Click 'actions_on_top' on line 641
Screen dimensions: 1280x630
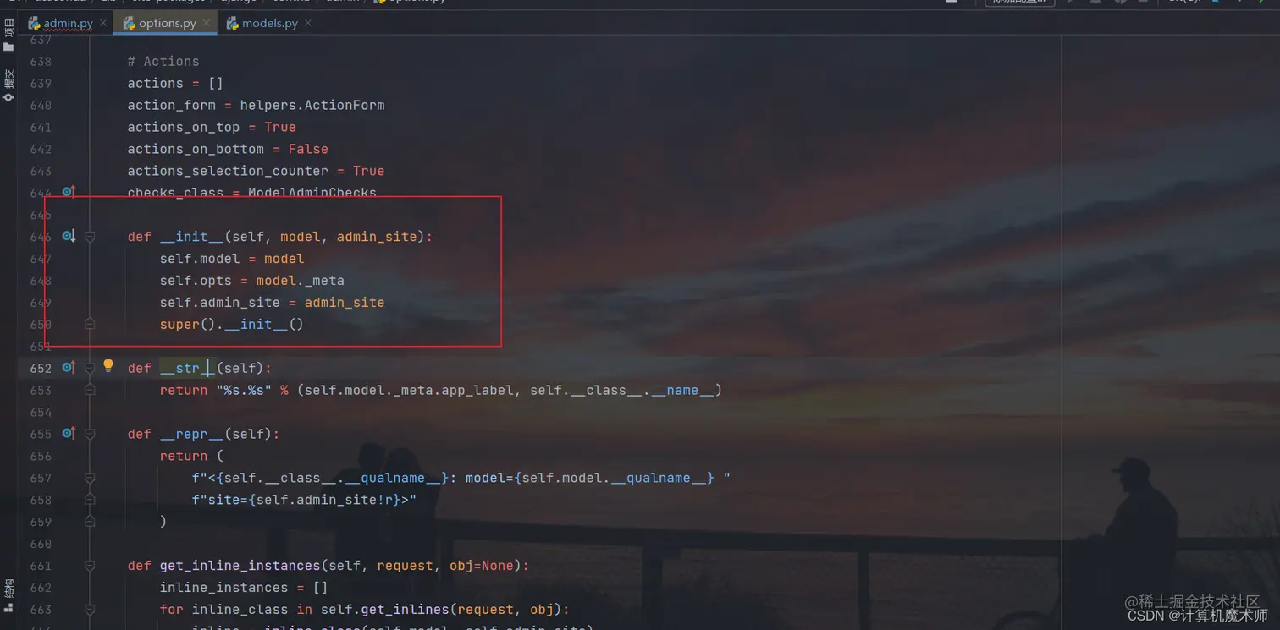tap(184, 127)
